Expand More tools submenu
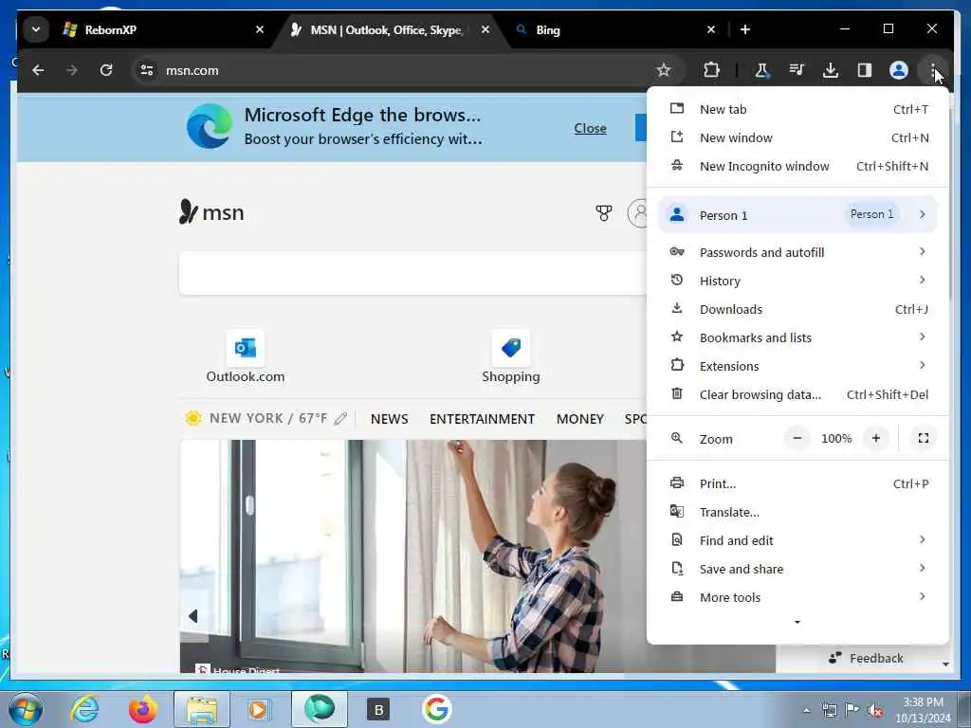Screen dimensions: 971x728 (x=797, y=597)
